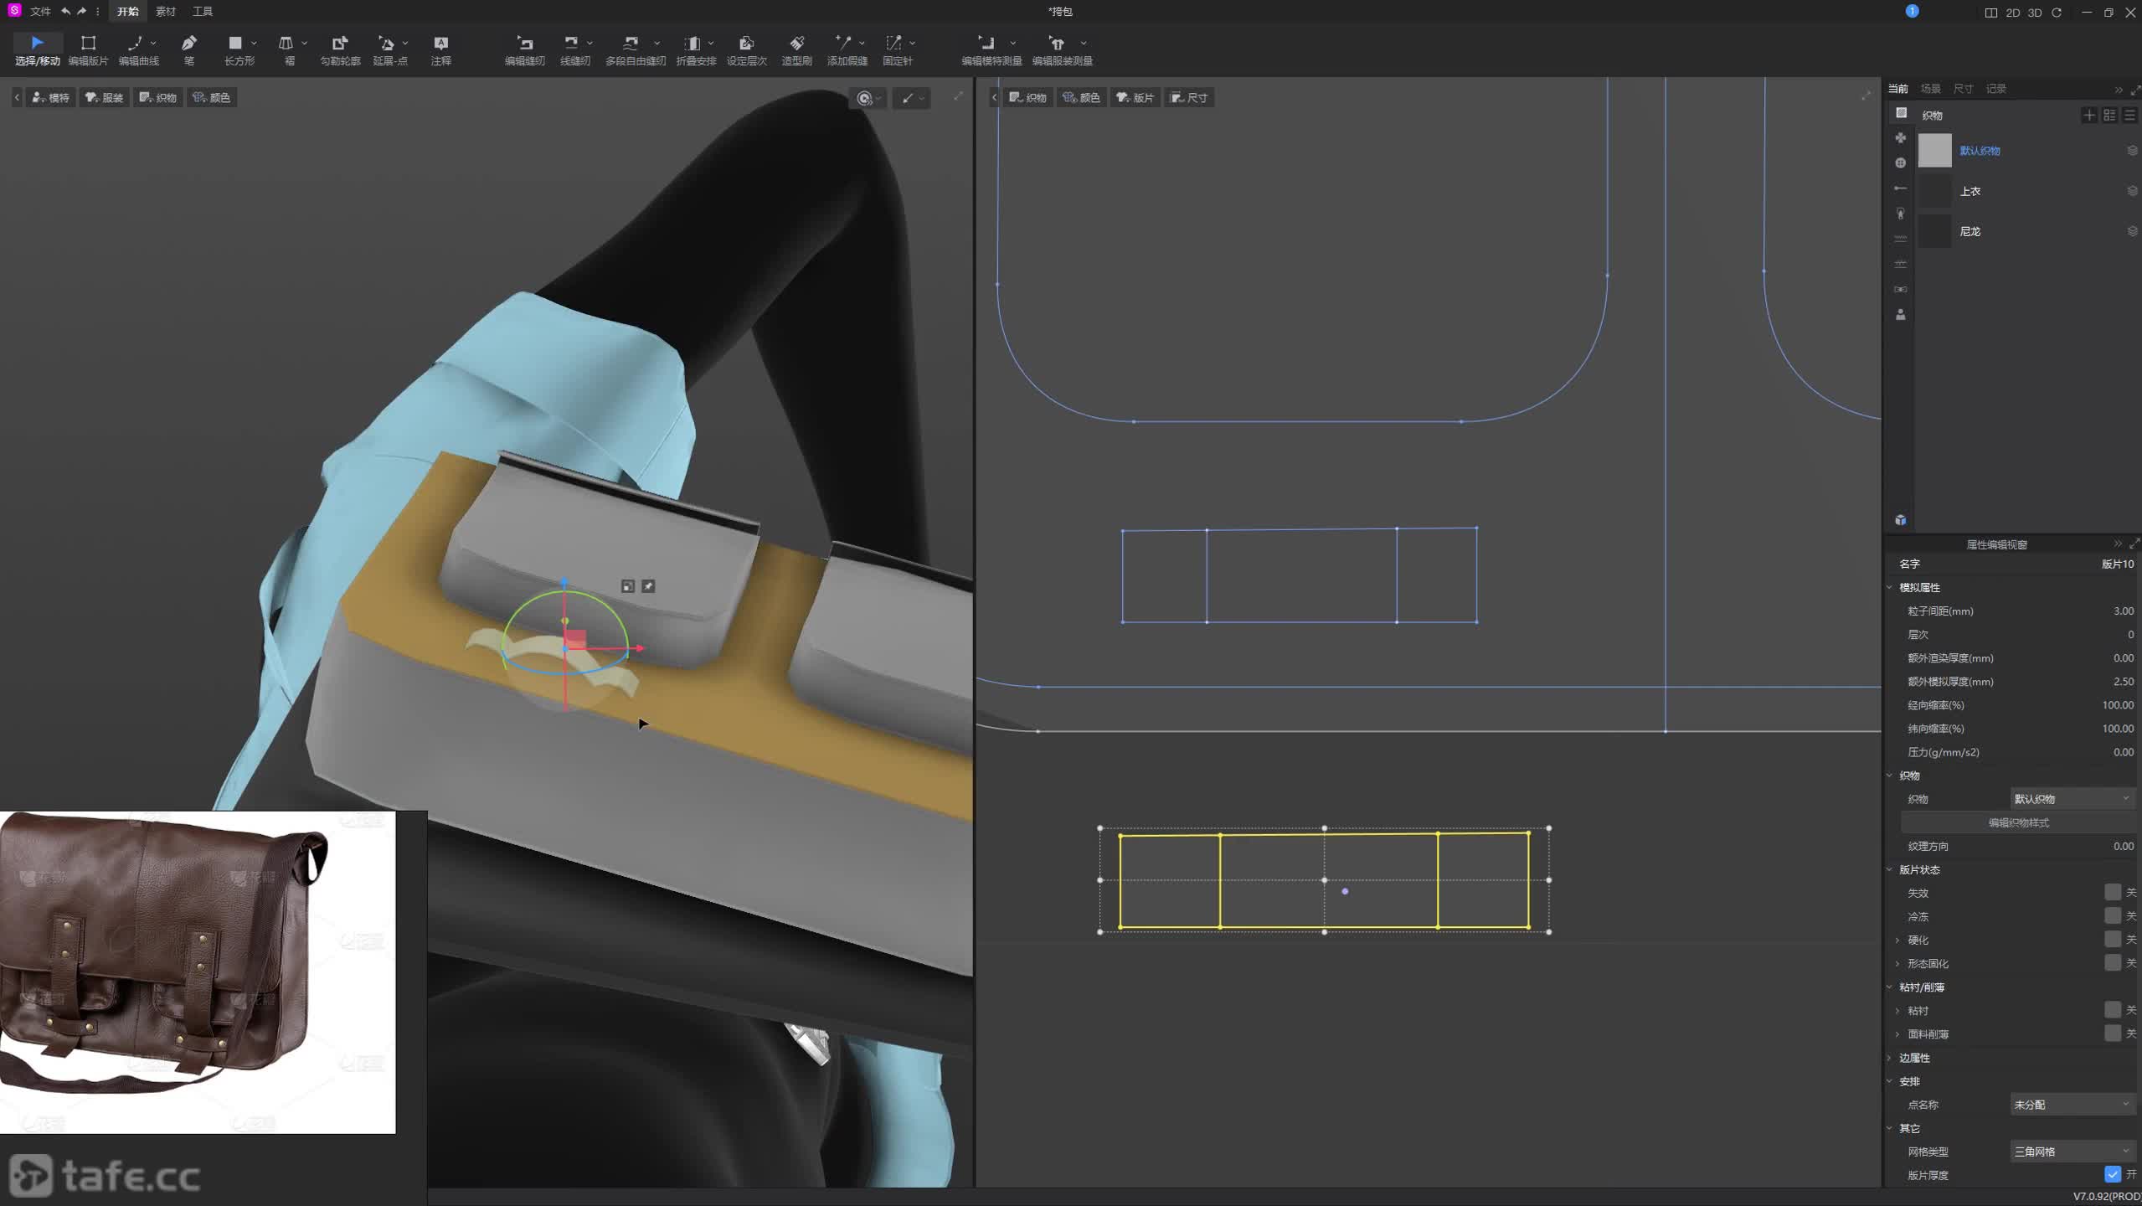Activate the 固定针 pin tool

(897, 49)
